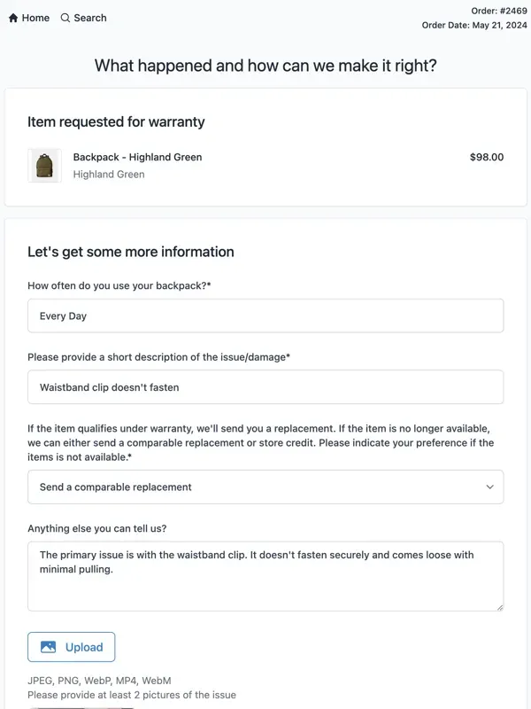This screenshot has height=709, width=531.
Task: Click the resize grip on the comments textarea
Action: coord(498,607)
